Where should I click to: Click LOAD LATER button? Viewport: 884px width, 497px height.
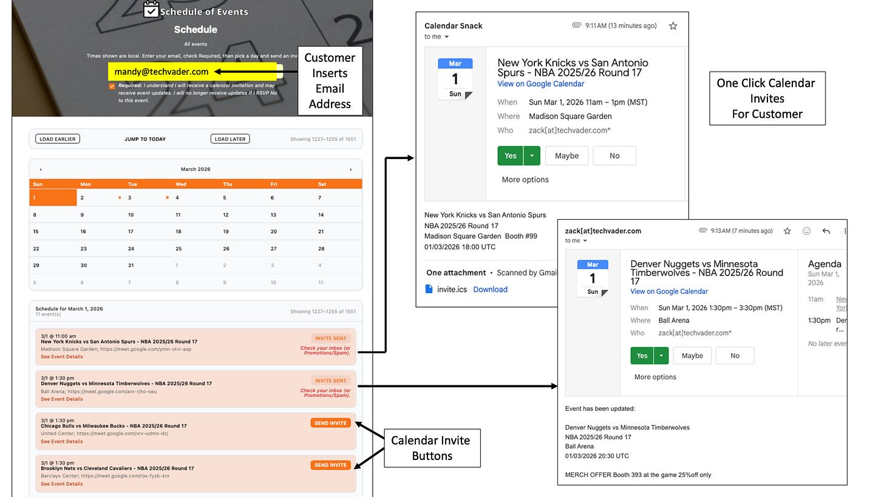tap(230, 139)
